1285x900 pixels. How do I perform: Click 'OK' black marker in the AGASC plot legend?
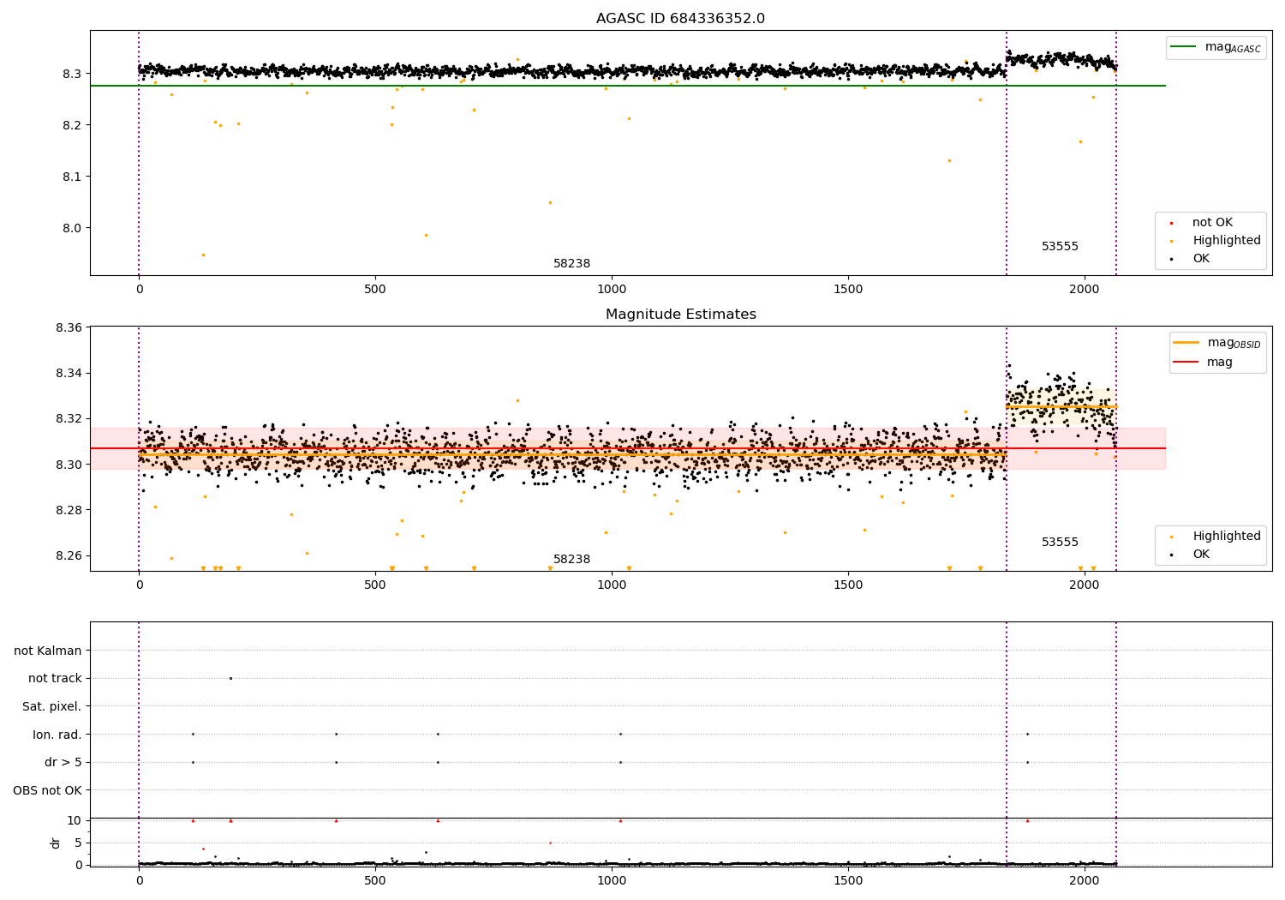click(x=1171, y=259)
